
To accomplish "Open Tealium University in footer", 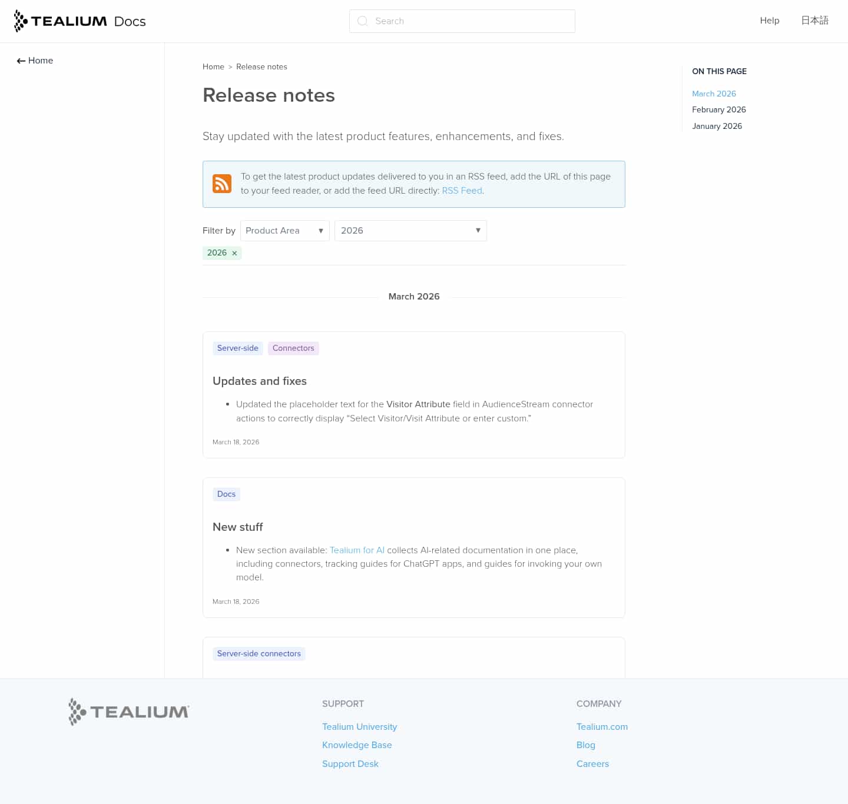I will (x=359, y=727).
